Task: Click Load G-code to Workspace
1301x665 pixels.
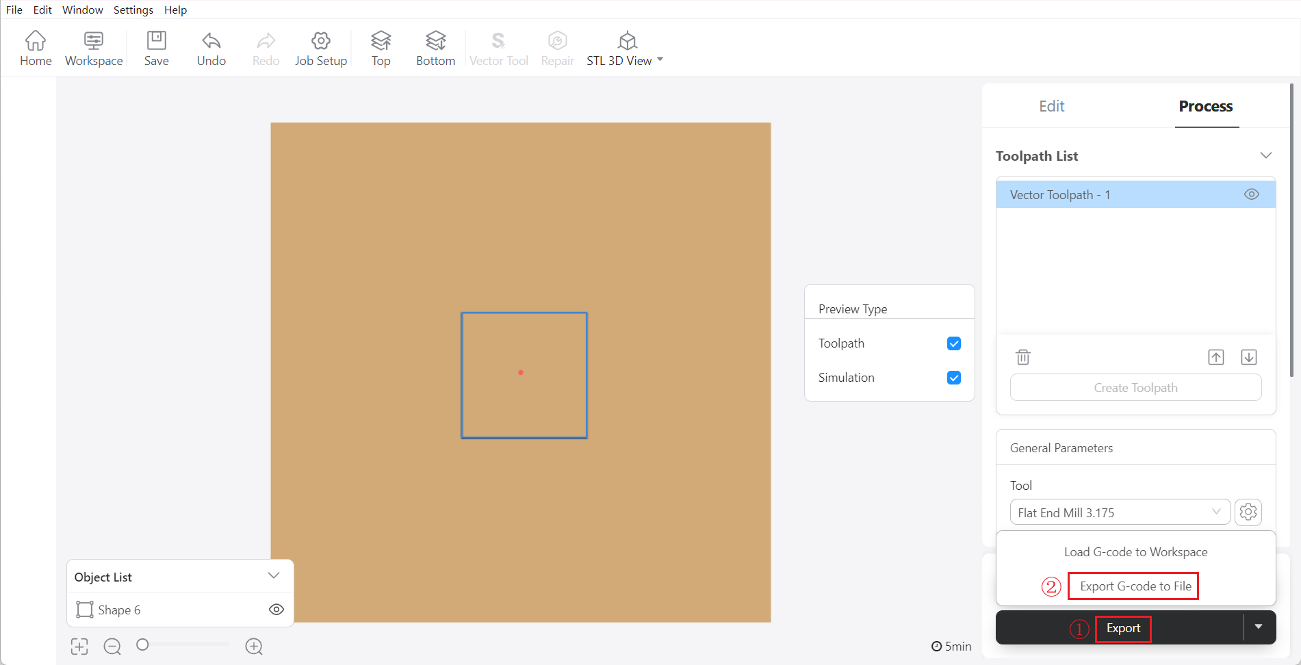Action: tap(1135, 551)
